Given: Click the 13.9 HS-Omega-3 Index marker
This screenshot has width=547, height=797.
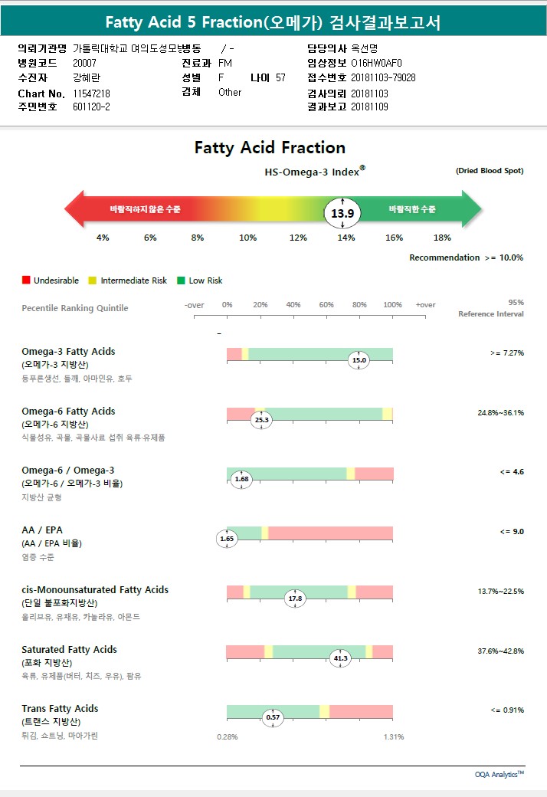Looking at the screenshot, I should coord(342,213).
